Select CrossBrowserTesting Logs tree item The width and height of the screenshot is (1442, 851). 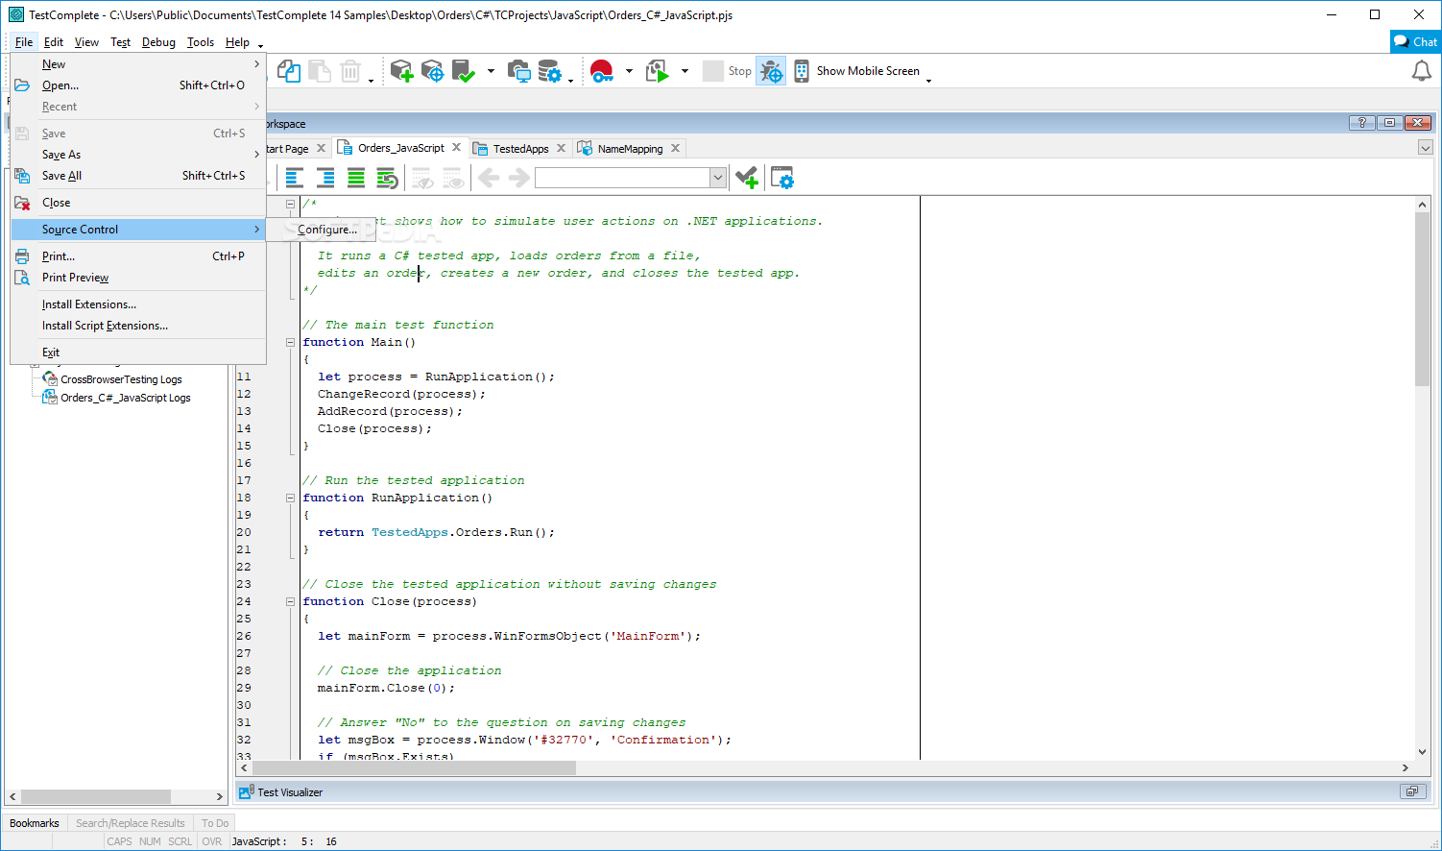121,379
